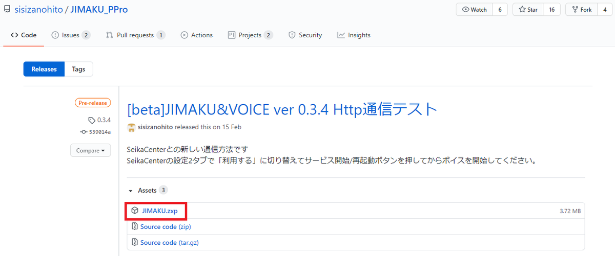Click the Pull requests counter badge 1
This screenshot has width=615, height=256.
[161, 35]
